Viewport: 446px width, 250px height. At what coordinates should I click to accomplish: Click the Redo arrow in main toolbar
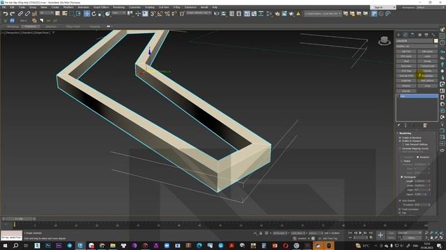13,14
